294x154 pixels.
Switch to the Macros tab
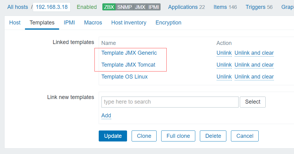coord(93,23)
